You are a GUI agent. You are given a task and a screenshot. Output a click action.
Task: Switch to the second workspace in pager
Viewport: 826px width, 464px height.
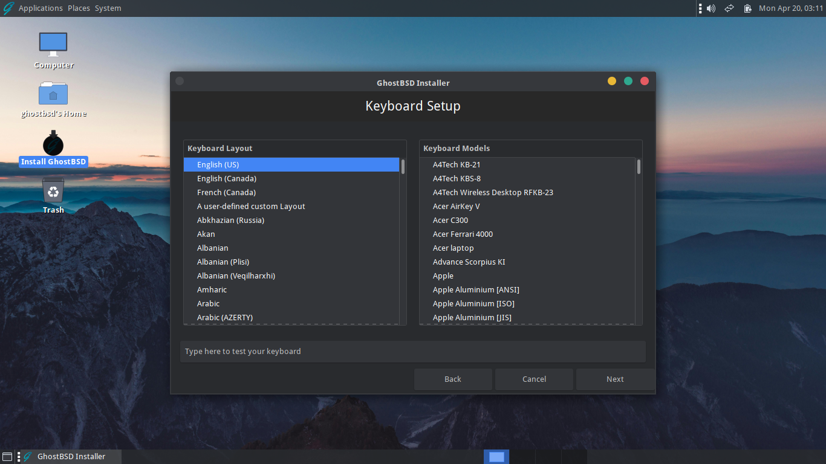pos(522,457)
